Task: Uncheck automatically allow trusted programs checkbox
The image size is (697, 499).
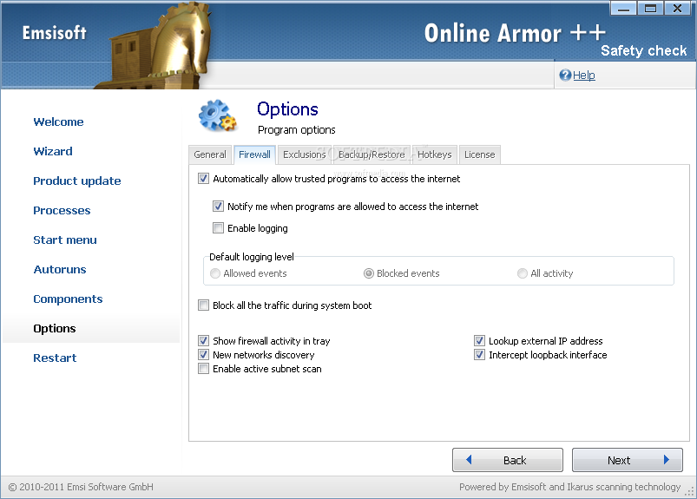Action: click(203, 179)
